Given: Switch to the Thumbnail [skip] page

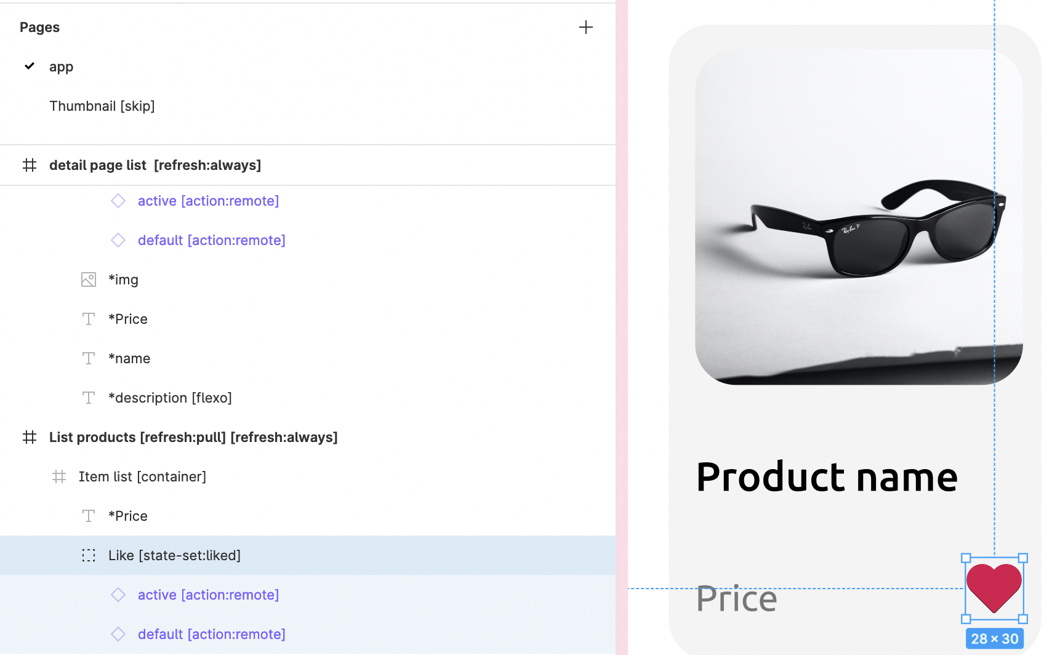Looking at the screenshot, I should pos(102,106).
